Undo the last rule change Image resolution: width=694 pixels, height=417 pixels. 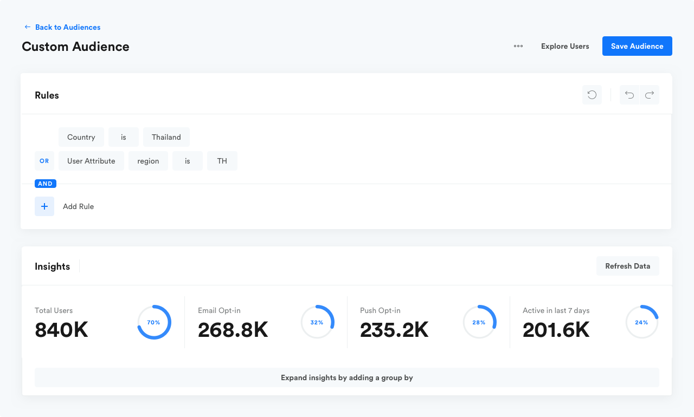tap(629, 95)
